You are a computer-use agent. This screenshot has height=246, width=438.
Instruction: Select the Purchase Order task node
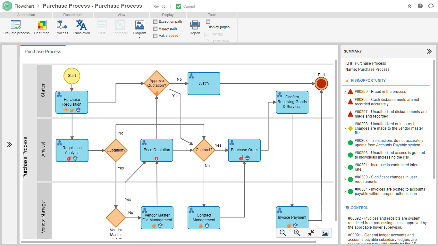pos(244,150)
